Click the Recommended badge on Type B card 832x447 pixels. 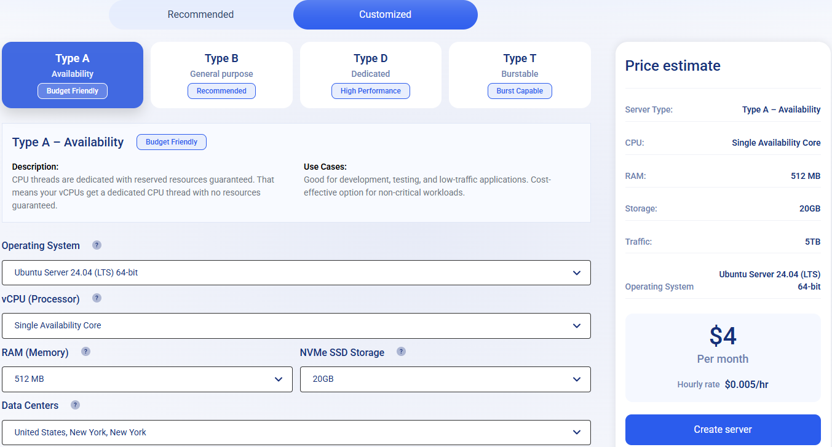221,91
